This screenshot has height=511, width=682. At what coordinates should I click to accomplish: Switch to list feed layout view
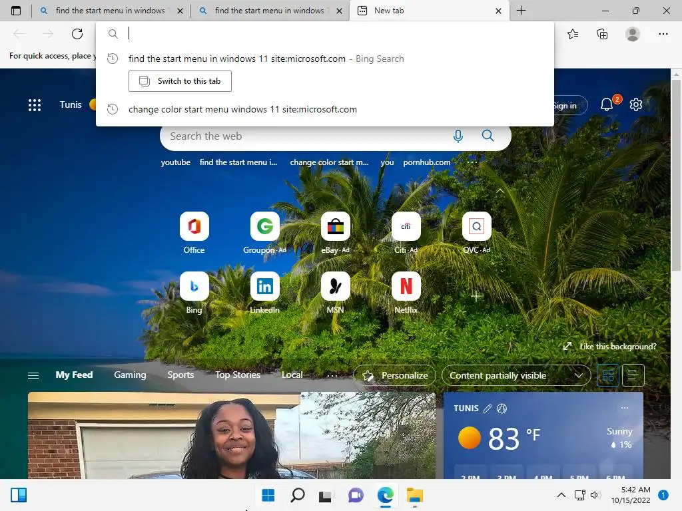tap(633, 375)
